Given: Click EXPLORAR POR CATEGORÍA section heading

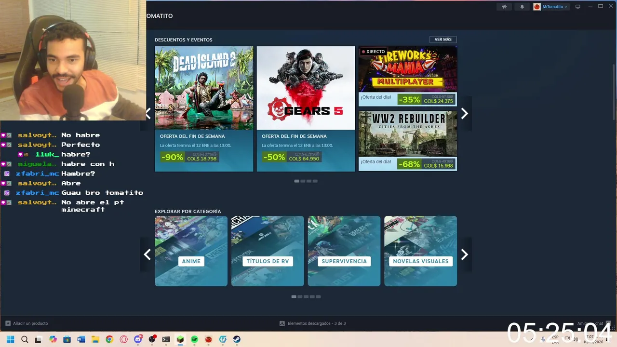Looking at the screenshot, I should pos(188,211).
